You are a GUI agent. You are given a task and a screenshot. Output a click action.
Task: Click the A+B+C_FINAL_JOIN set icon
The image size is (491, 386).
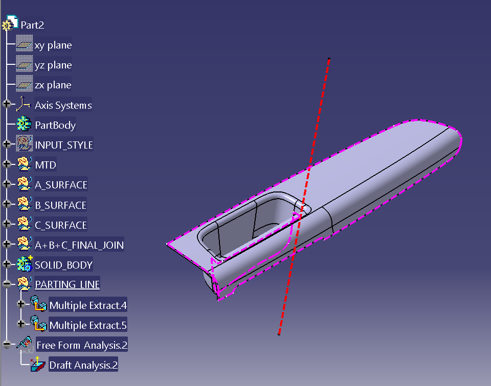click(x=24, y=244)
